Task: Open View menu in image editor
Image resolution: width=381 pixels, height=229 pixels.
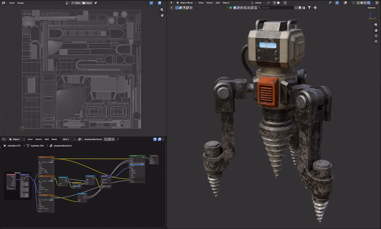Action: coord(12,3)
